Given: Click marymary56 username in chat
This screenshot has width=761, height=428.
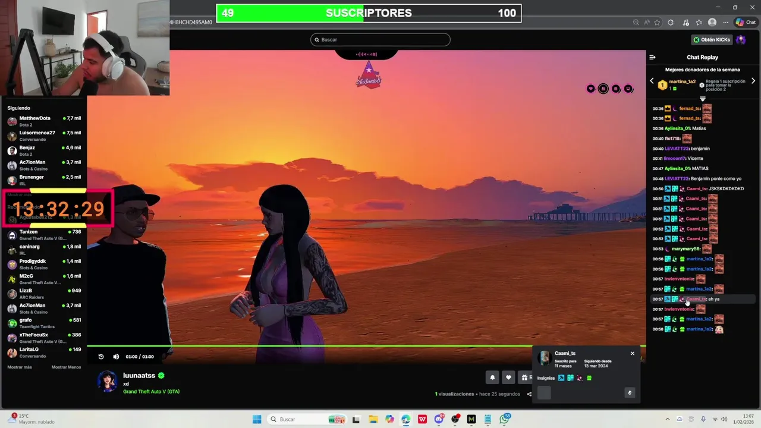Looking at the screenshot, I should point(685,249).
